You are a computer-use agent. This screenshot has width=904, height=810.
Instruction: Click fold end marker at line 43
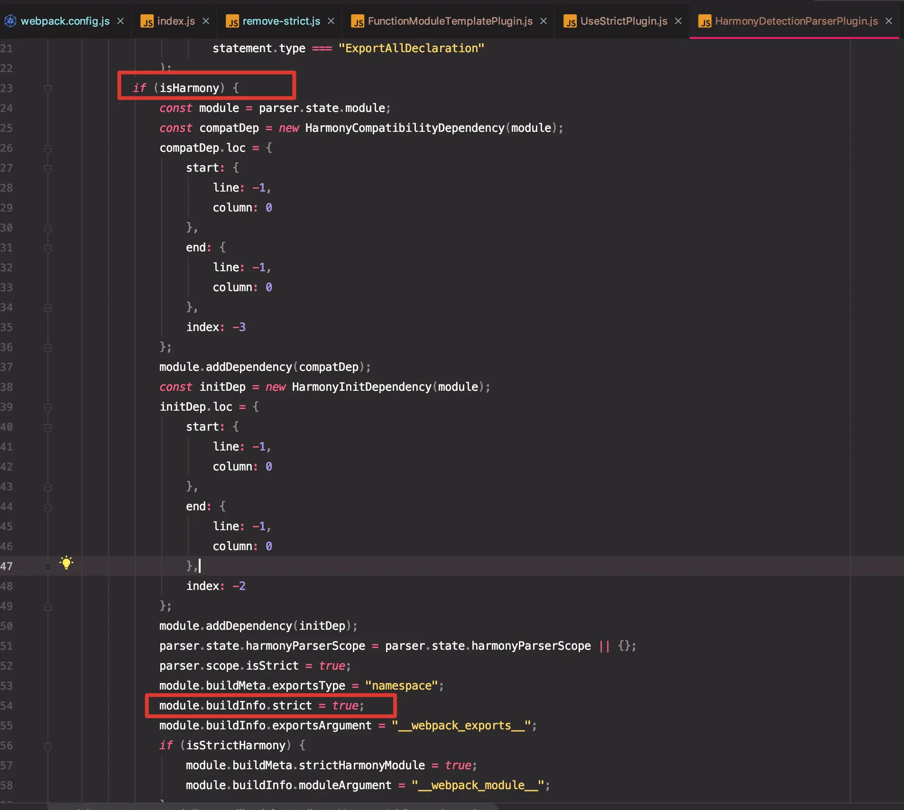click(x=48, y=487)
